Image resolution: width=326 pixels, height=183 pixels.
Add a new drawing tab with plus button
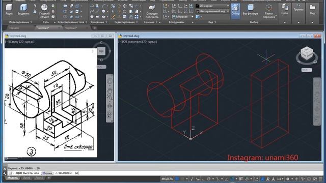click(95, 28)
